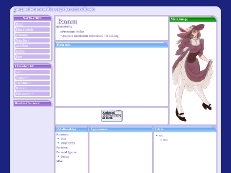This screenshot has width=231, height=173.
Task: Click the Assigned (REDACTED) at birth badge
Action: tap(112, 116)
